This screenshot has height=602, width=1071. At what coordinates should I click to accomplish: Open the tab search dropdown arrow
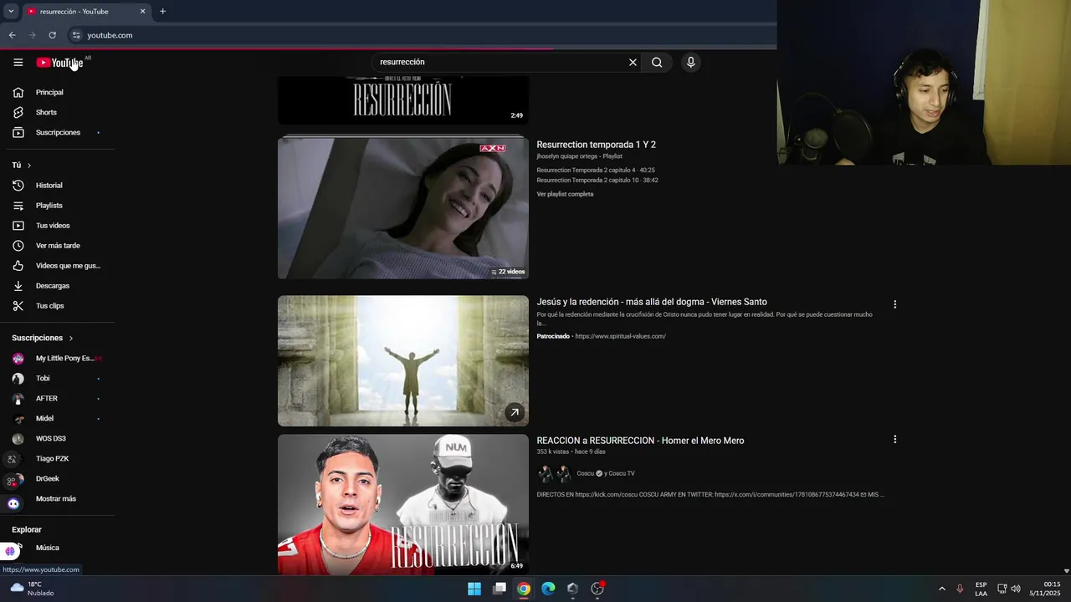click(x=11, y=12)
